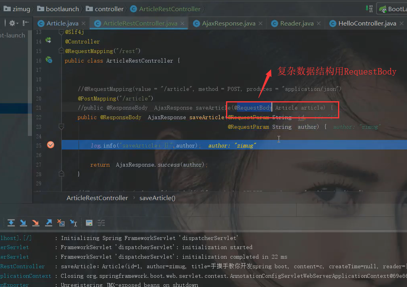Click the Force Step Into debugger icon

coord(35,223)
